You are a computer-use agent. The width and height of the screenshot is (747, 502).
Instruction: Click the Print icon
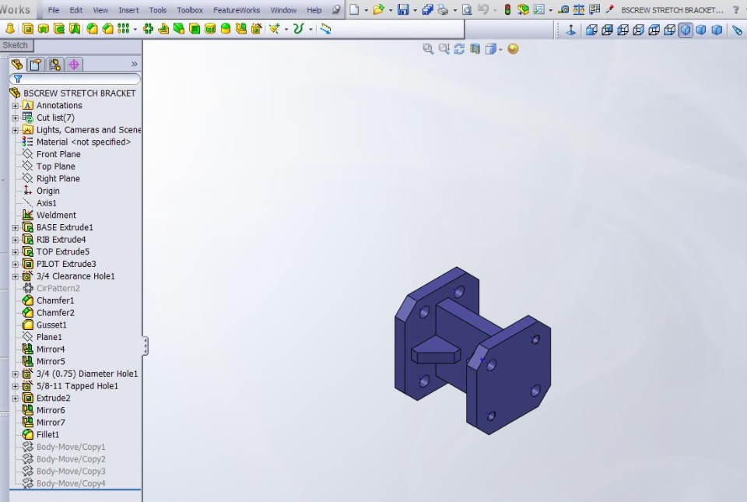[443, 9]
